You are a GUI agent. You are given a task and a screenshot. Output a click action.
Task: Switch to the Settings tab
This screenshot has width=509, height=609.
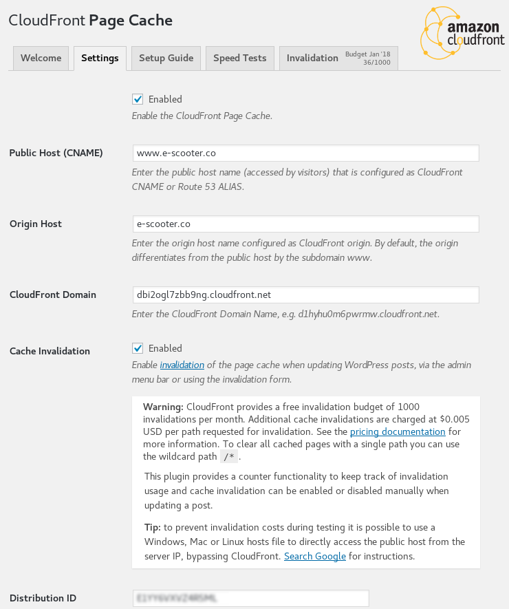pos(100,58)
